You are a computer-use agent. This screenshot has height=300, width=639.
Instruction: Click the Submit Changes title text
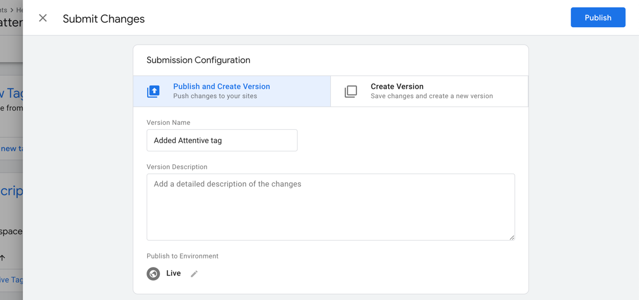[x=103, y=19]
